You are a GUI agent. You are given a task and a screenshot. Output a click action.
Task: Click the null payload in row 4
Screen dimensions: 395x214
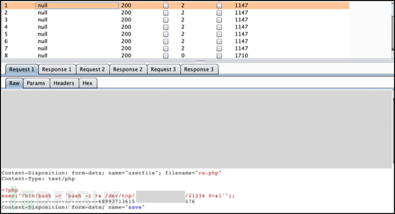tap(42, 27)
